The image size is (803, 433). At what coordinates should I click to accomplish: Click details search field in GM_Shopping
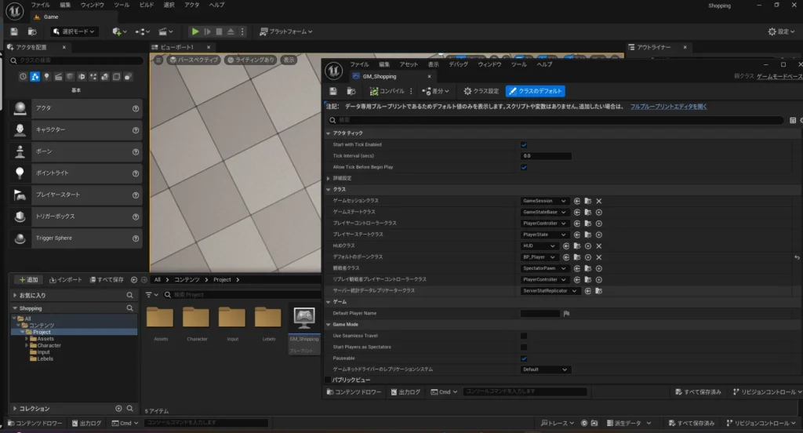555,120
